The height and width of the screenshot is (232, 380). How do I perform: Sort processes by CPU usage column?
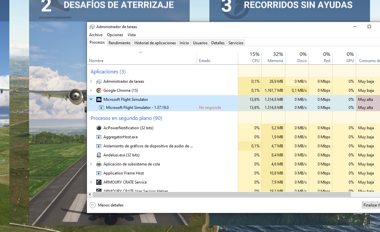click(x=249, y=58)
